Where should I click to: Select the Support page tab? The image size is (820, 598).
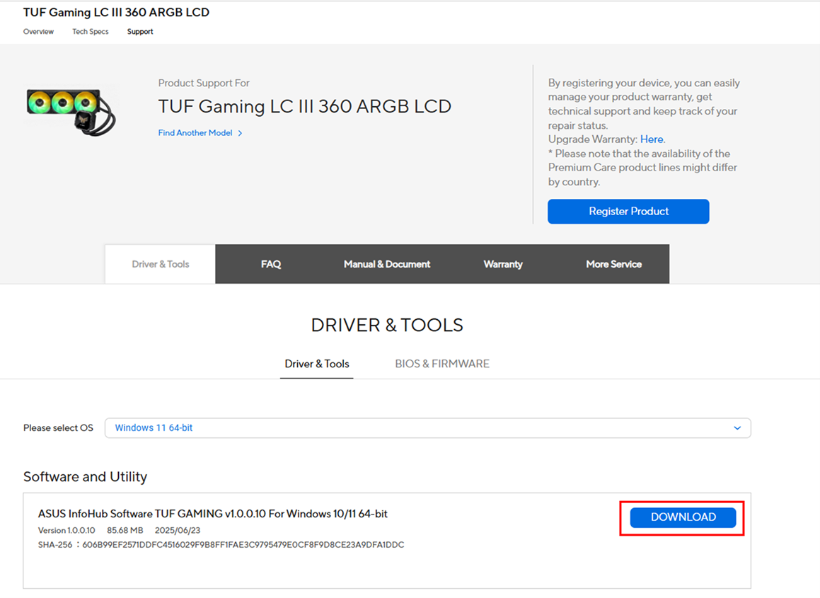140,31
